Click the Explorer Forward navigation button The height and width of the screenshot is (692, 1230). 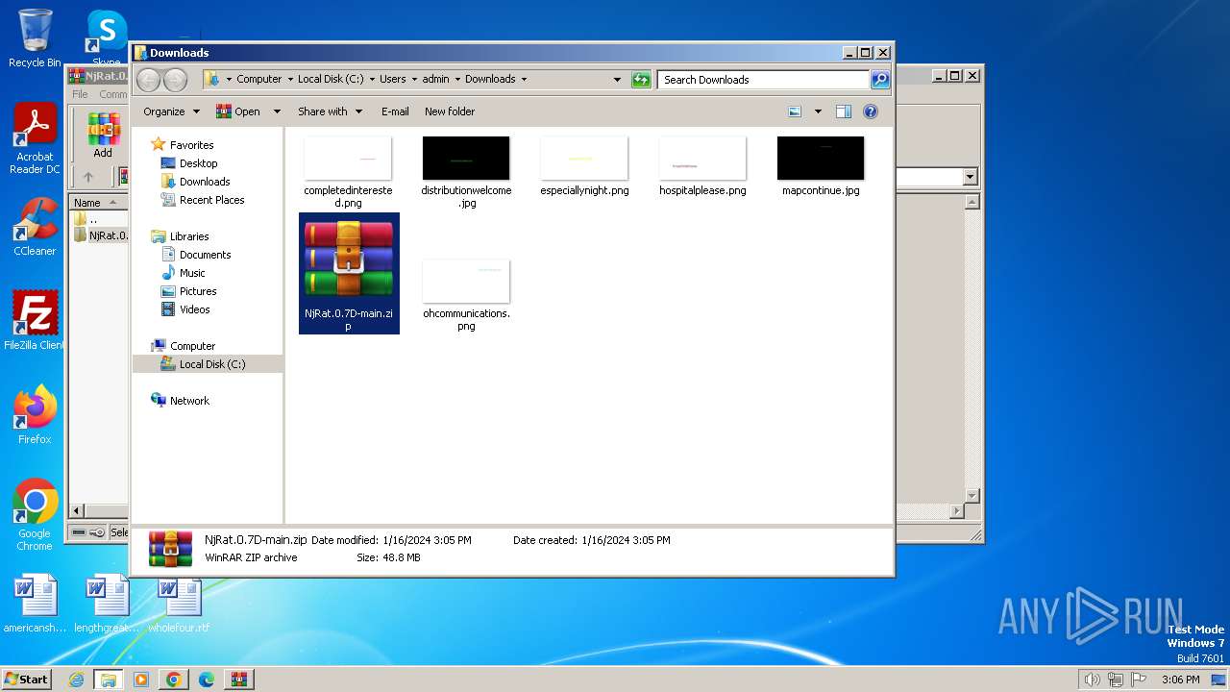click(175, 80)
